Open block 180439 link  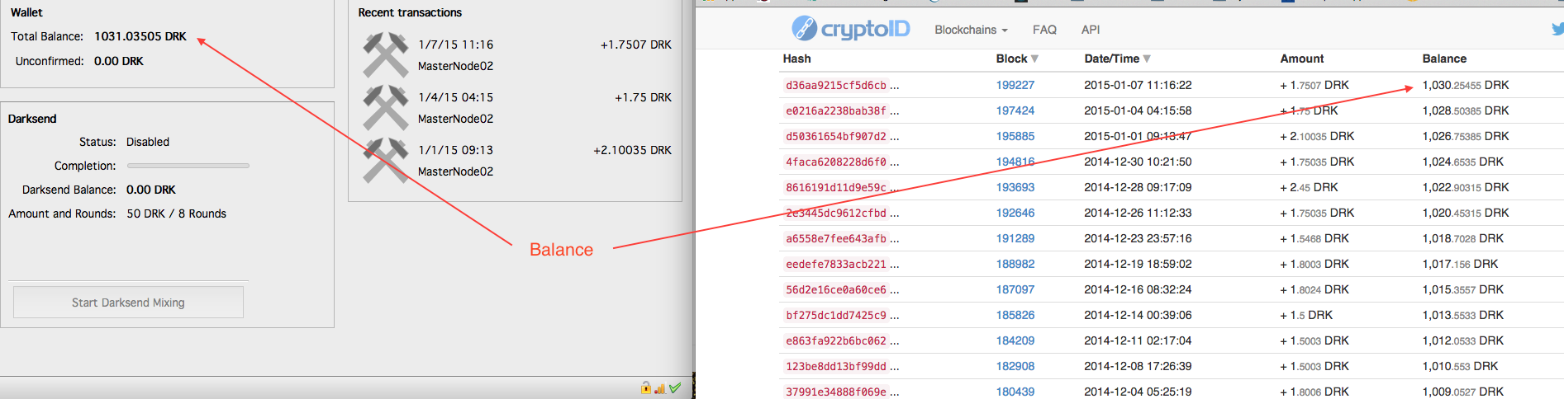[1015, 392]
